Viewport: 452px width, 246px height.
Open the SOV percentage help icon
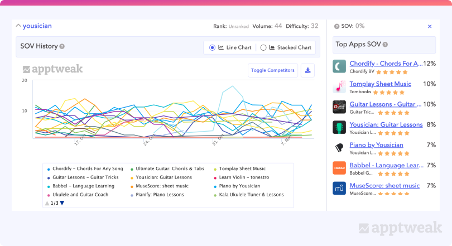coord(336,27)
